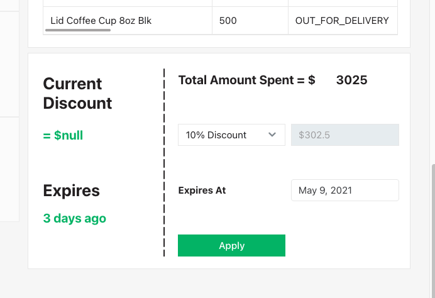Click the Current Discount heading
Viewport: 435px width, 298px height.
point(77,94)
